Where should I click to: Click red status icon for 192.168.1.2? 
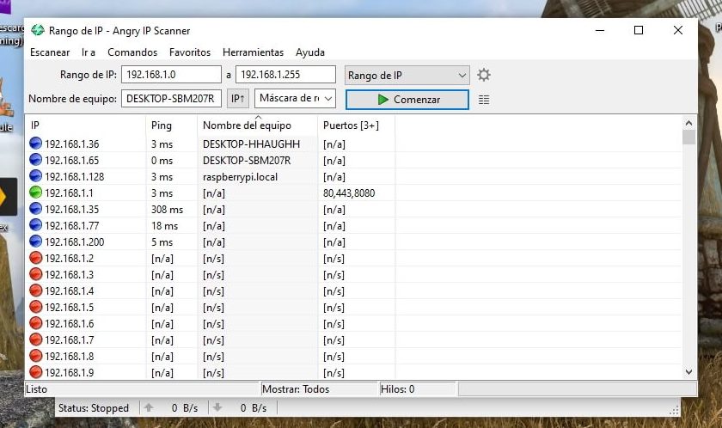tap(35, 258)
